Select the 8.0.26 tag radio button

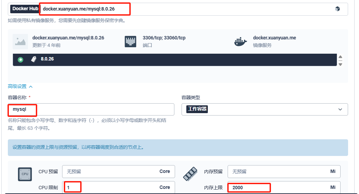click(20, 59)
